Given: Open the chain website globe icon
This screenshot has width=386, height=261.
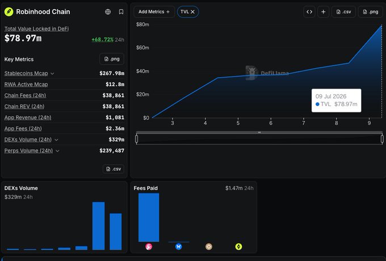Looking at the screenshot, I should [x=108, y=11].
